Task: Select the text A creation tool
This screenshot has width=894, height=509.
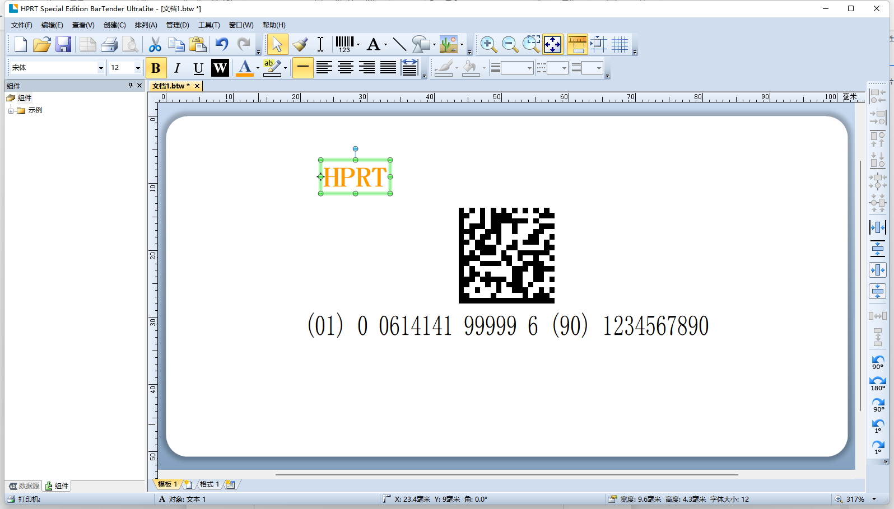Action: tap(374, 44)
